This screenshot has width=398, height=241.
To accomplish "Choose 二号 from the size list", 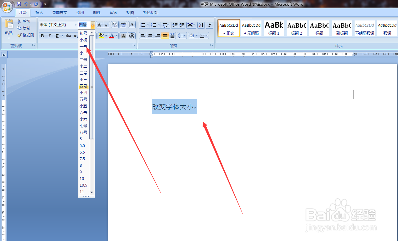I will [x=84, y=59].
